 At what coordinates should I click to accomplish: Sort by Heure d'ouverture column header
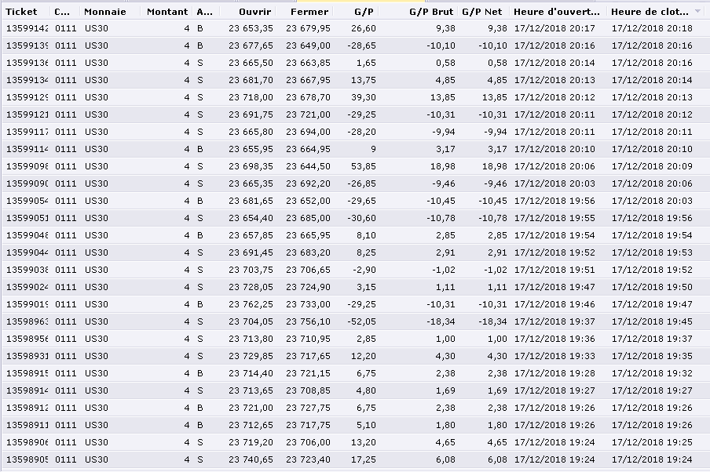point(555,12)
